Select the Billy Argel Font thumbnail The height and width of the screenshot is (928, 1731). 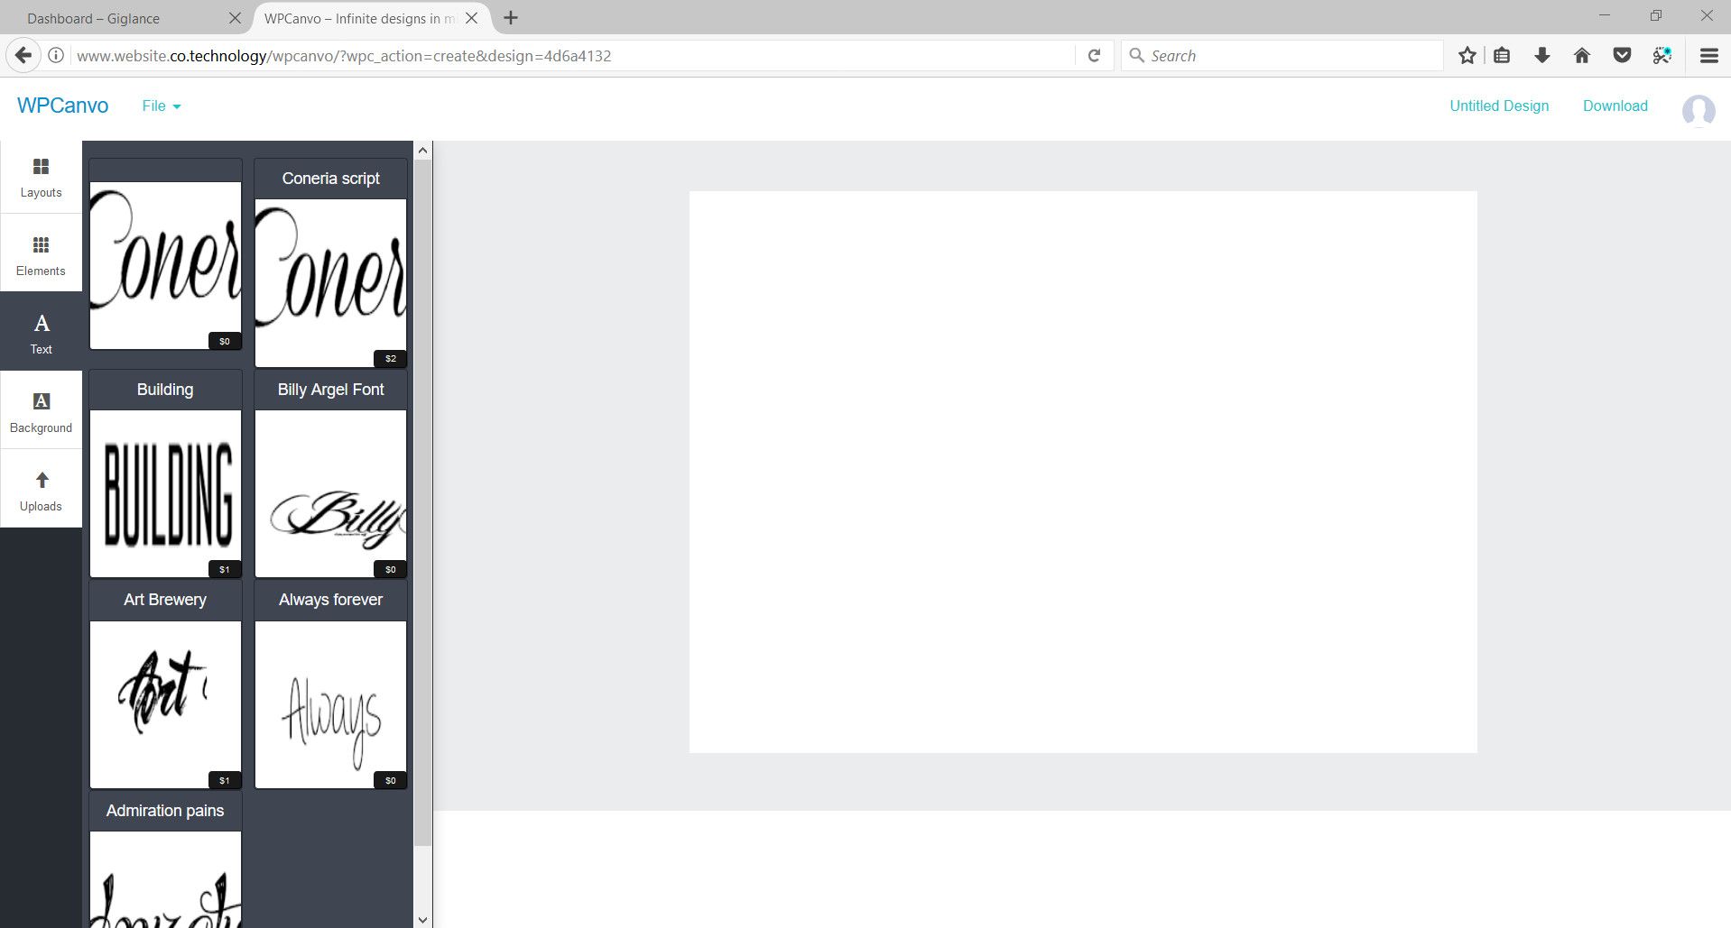330,493
